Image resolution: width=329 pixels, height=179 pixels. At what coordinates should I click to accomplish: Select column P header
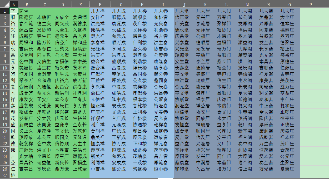point(311,5)
